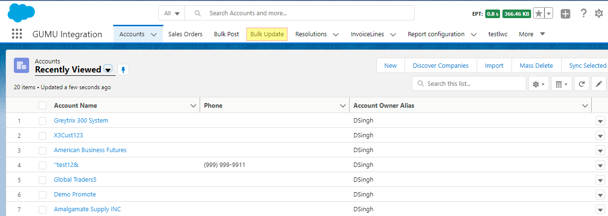Viewport: 608px width, 216px height.
Task: Select the Global Traders5 row checkbox
Action: click(x=43, y=180)
